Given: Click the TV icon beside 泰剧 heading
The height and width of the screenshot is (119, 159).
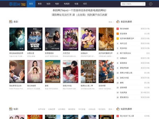Looking at the screenshot, I should click(11, 22).
